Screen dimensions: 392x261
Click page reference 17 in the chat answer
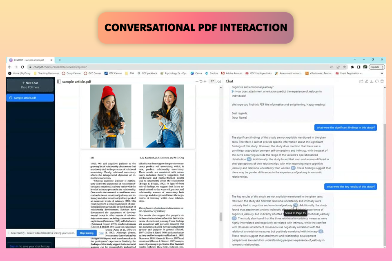293,168
